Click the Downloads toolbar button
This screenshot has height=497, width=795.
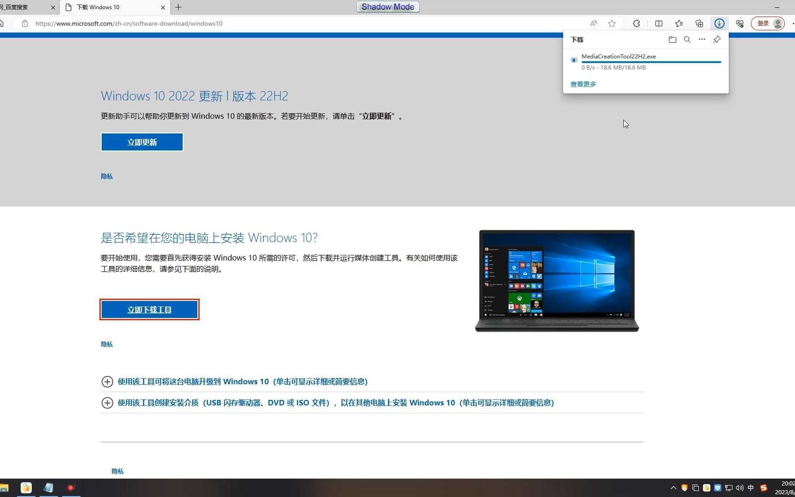[x=720, y=23]
